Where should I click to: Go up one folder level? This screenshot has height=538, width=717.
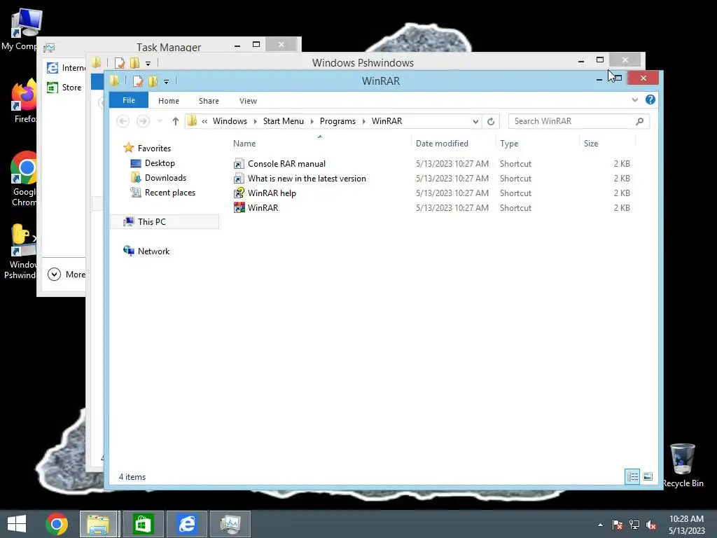[x=175, y=120]
